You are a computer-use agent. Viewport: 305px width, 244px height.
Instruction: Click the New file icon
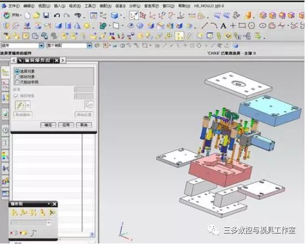tap(28, 15)
